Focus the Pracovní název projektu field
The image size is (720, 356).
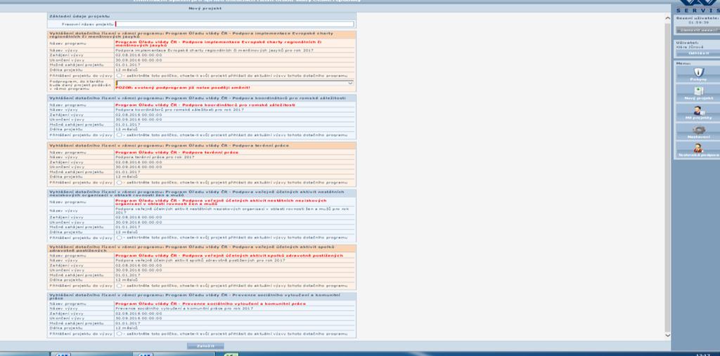coord(235,24)
